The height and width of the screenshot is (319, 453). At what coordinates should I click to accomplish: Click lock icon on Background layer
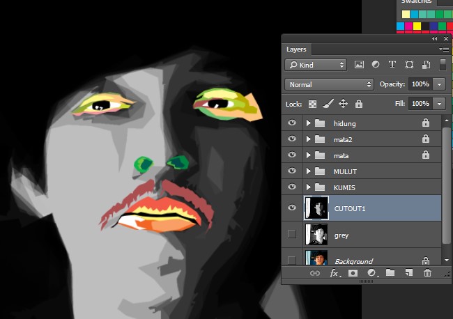pos(426,260)
